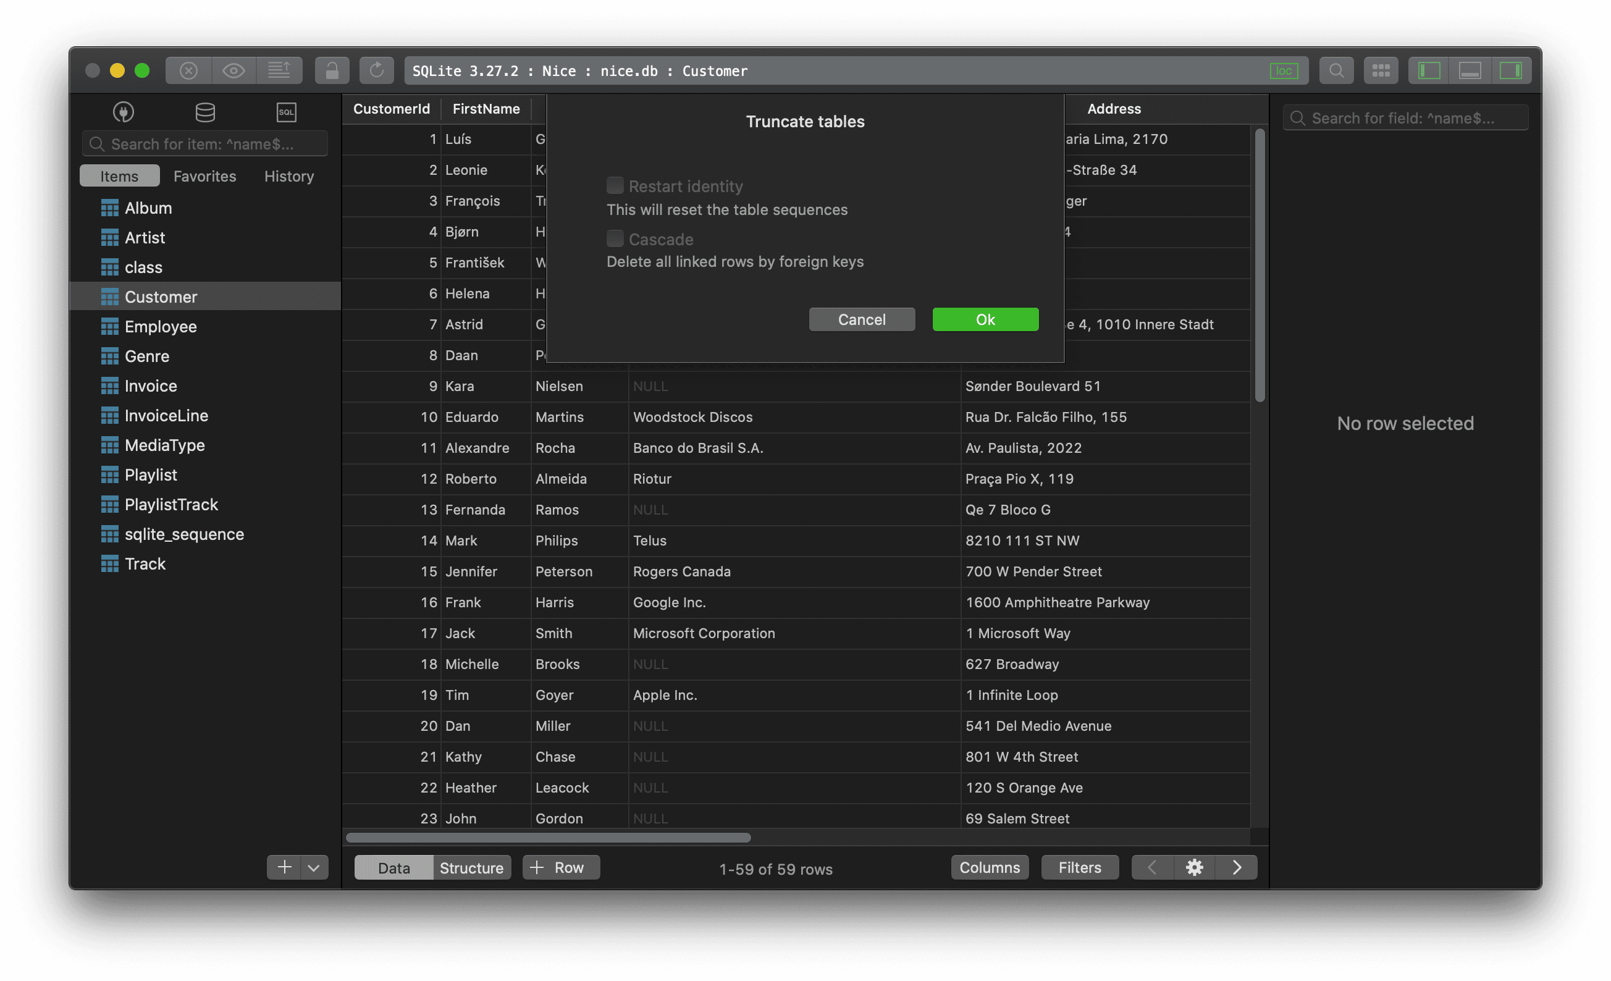Open the Columns button
The image size is (1611, 981).
pos(989,867)
